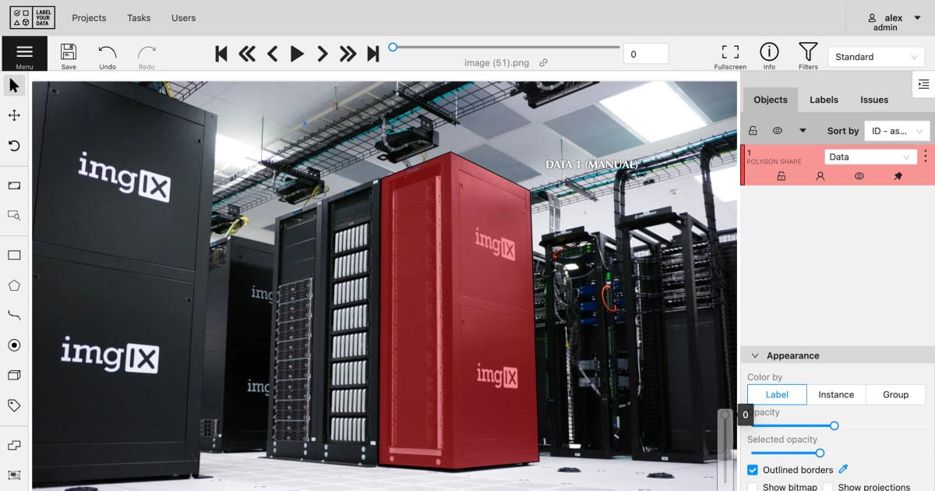Click the frame number input field

point(645,55)
